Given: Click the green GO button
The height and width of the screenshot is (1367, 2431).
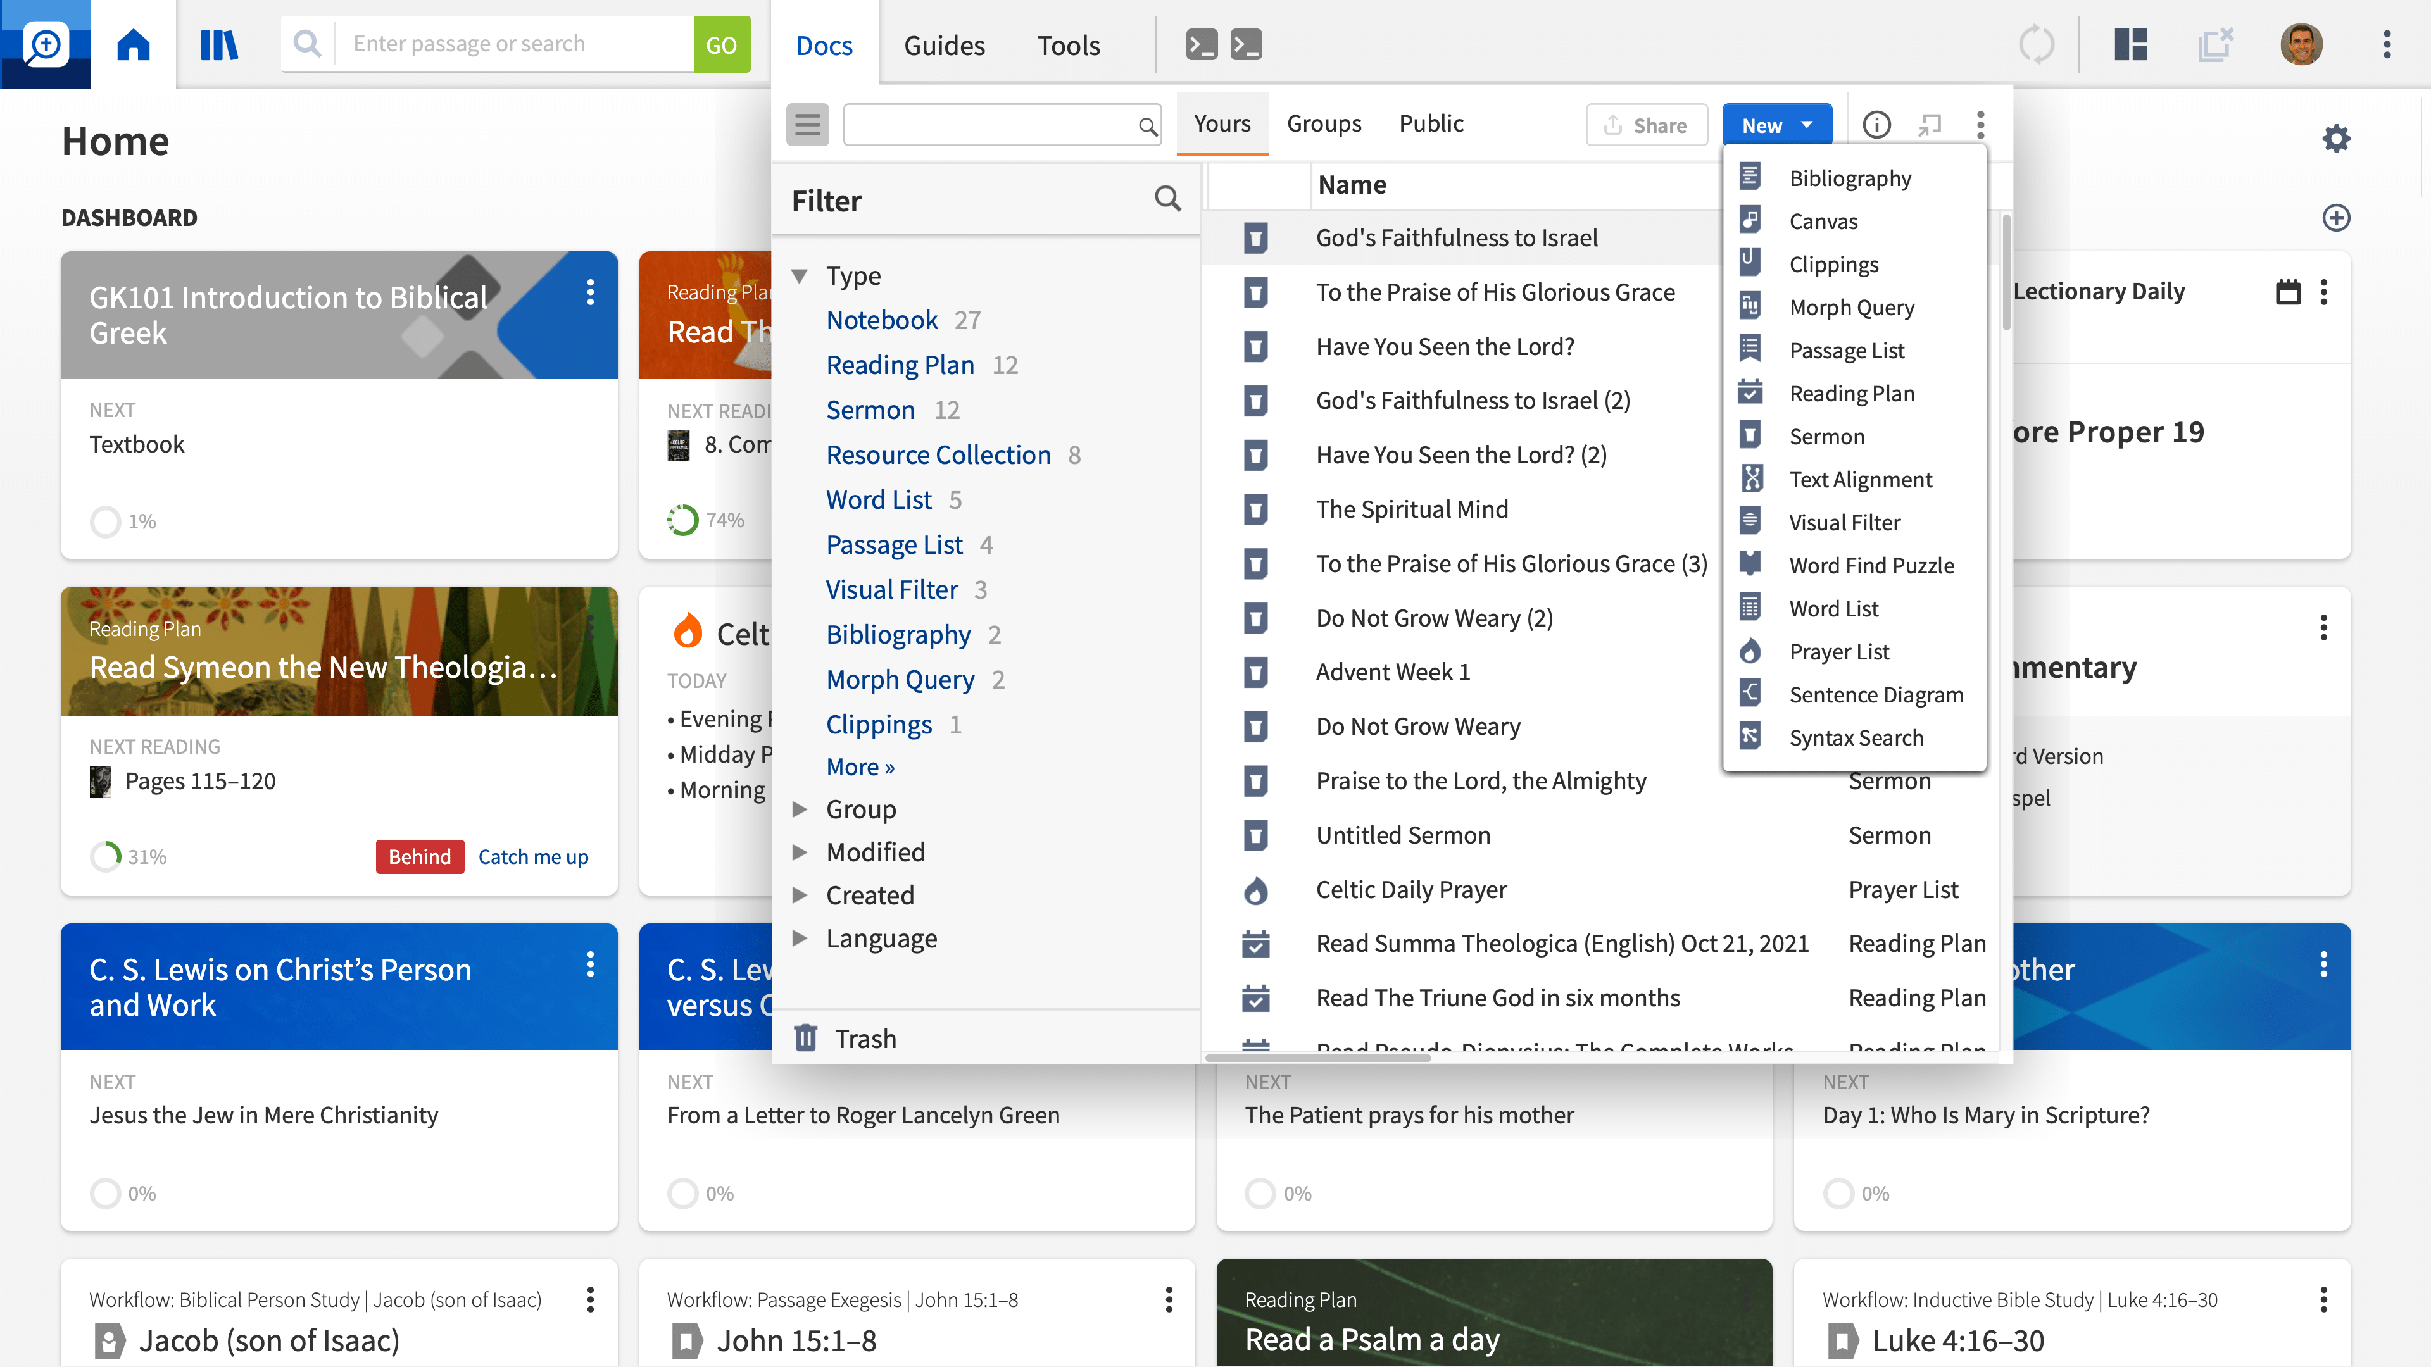Looking at the screenshot, I should (x=722, y=44).
